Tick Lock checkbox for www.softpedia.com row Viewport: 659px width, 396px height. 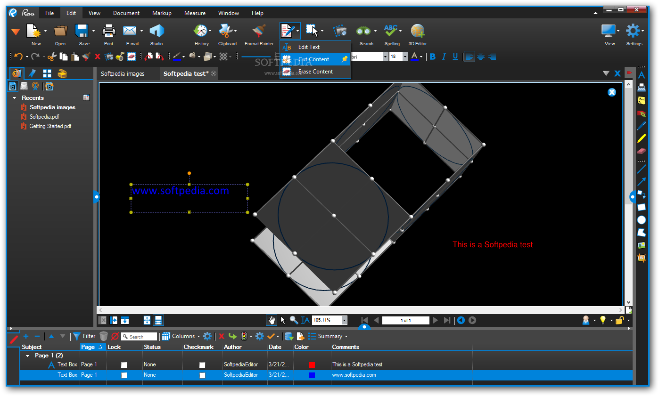[124, 375]
